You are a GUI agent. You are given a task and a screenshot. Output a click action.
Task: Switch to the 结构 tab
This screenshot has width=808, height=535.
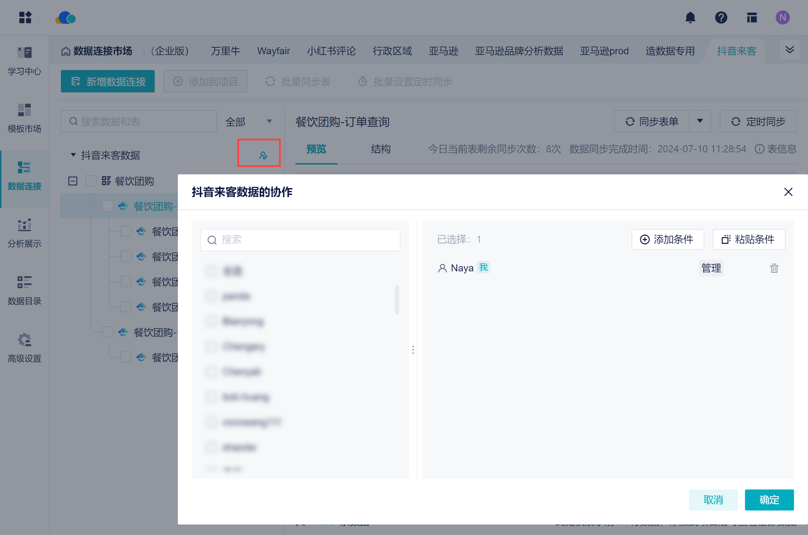pyautogui.click(x=381, y=149)
